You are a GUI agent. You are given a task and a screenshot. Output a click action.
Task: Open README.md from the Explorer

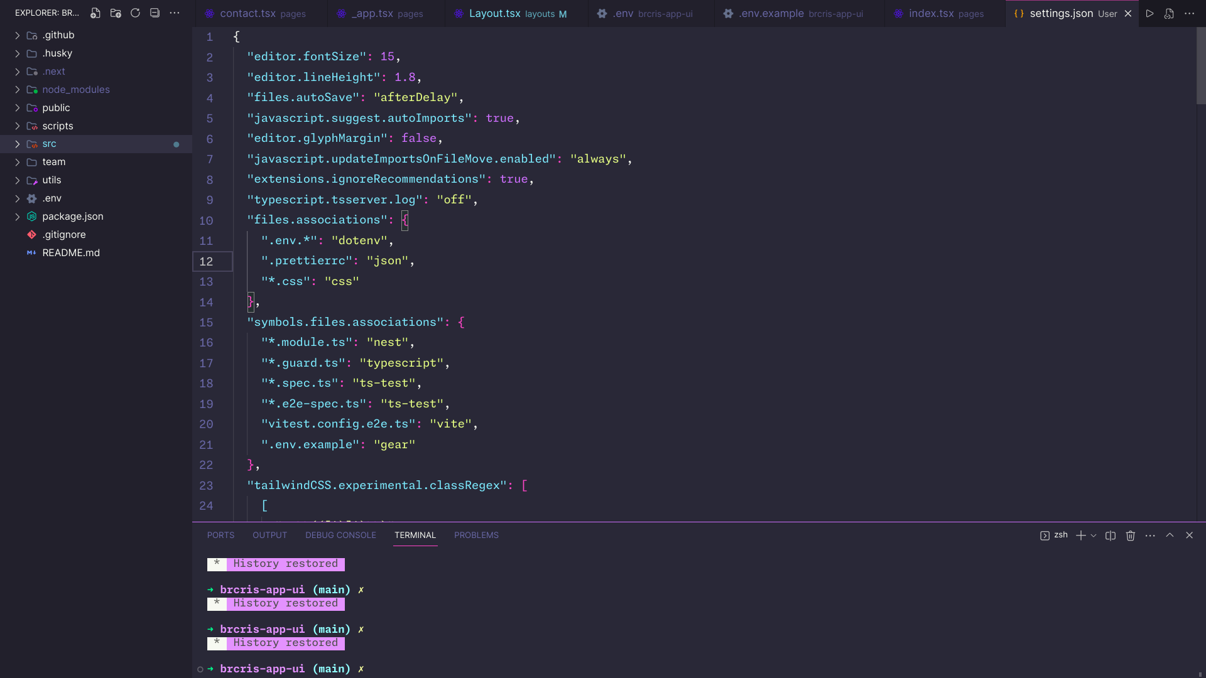point(71,253)
